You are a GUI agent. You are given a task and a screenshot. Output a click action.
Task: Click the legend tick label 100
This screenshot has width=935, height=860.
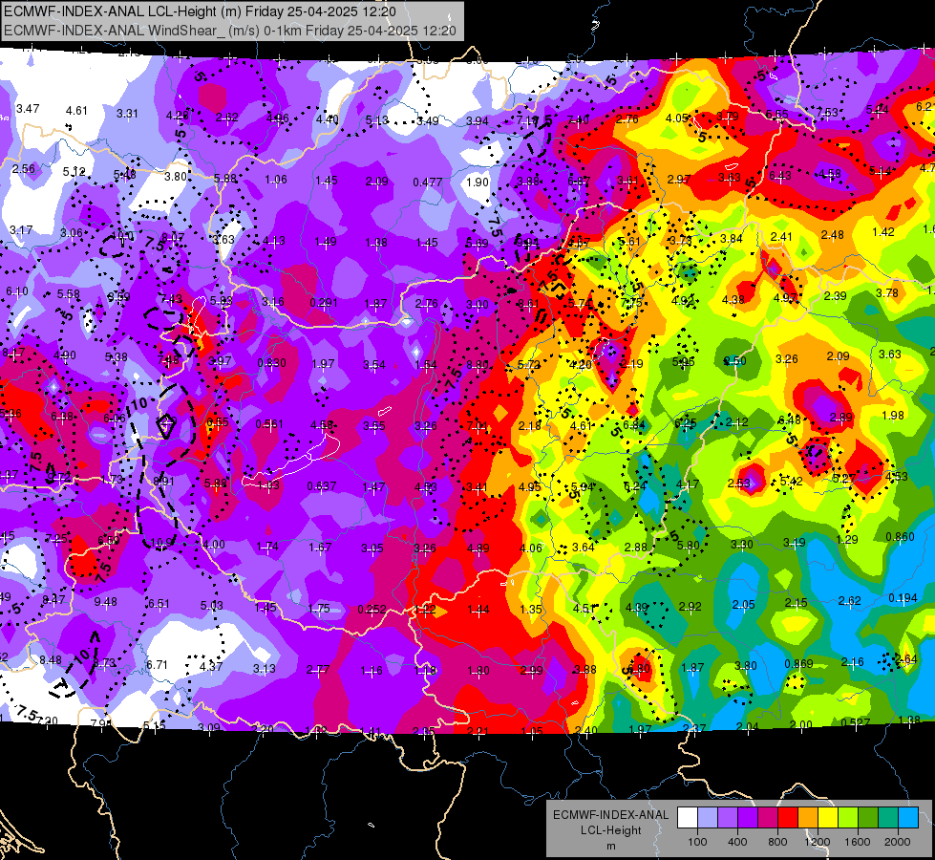pyautogui.click(x=697, y=842)
